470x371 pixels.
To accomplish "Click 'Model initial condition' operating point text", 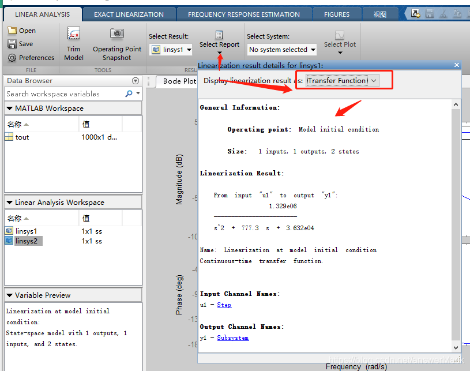I will click(x=339, y=129).
